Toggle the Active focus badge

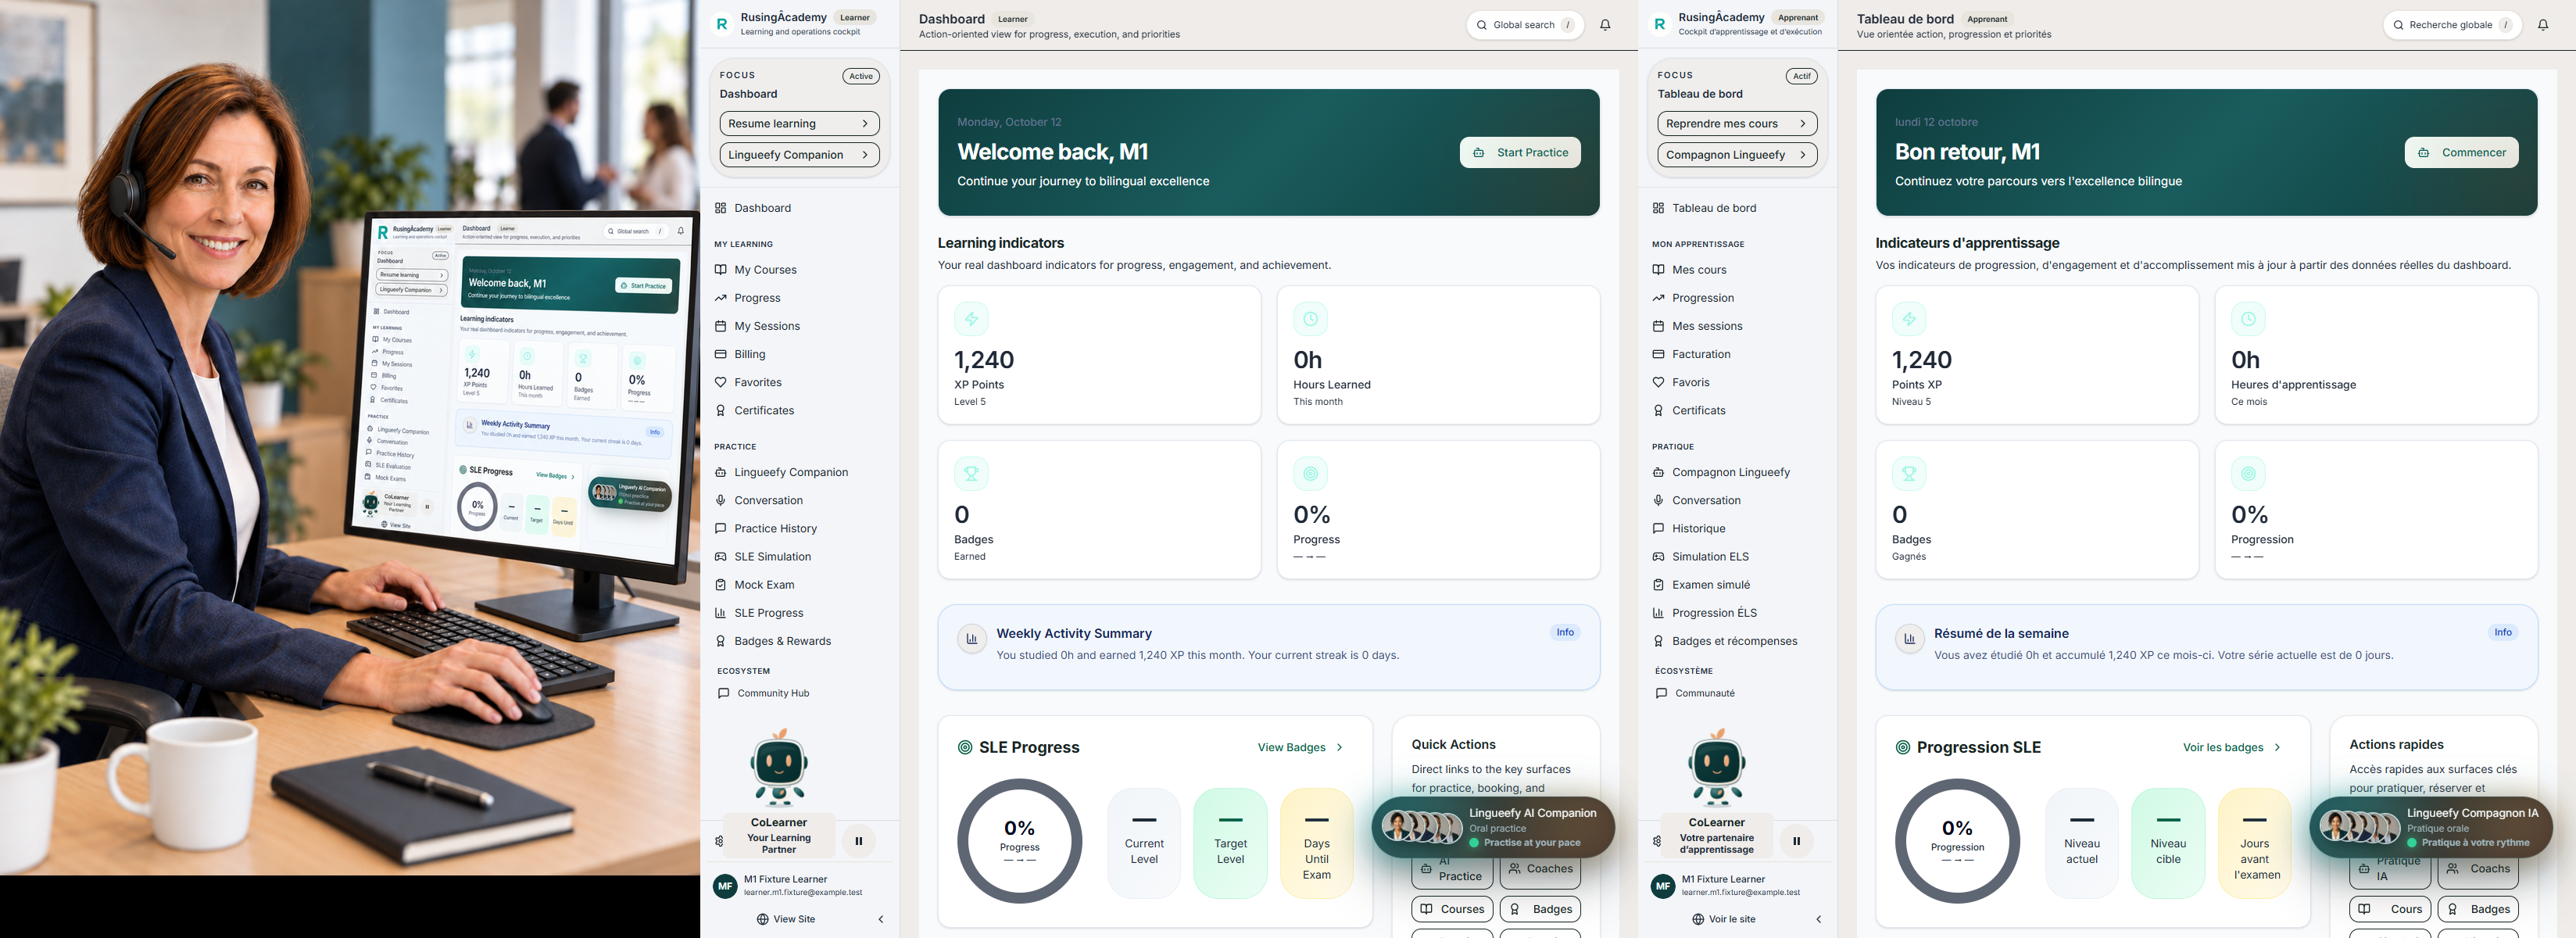(861, 76)
